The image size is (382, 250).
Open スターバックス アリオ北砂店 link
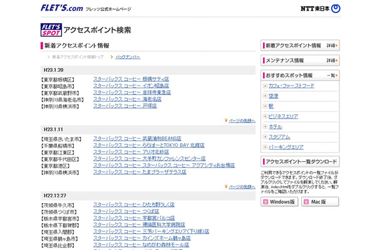(131, 152)
